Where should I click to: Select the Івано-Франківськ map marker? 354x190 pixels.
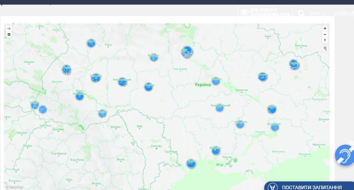pos(80,96)
